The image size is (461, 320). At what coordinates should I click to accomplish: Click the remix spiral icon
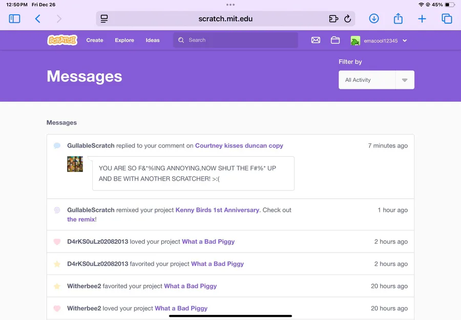[x=57, y=210]
